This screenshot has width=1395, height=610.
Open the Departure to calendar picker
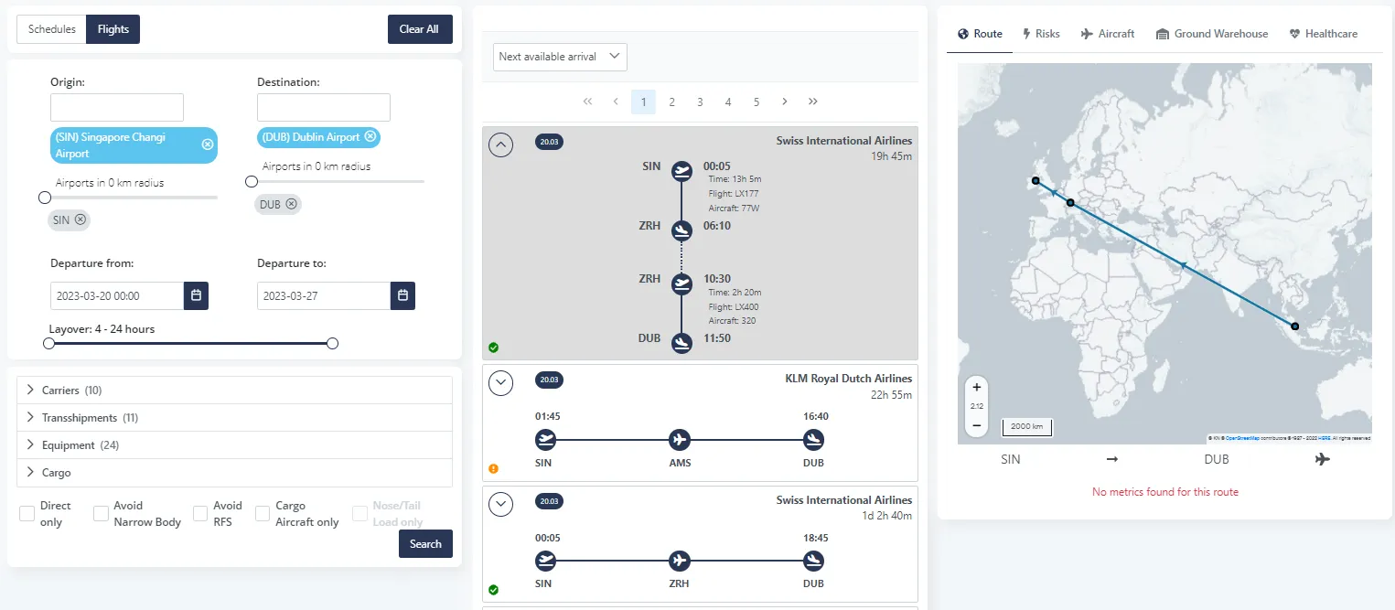click(403, 295)
